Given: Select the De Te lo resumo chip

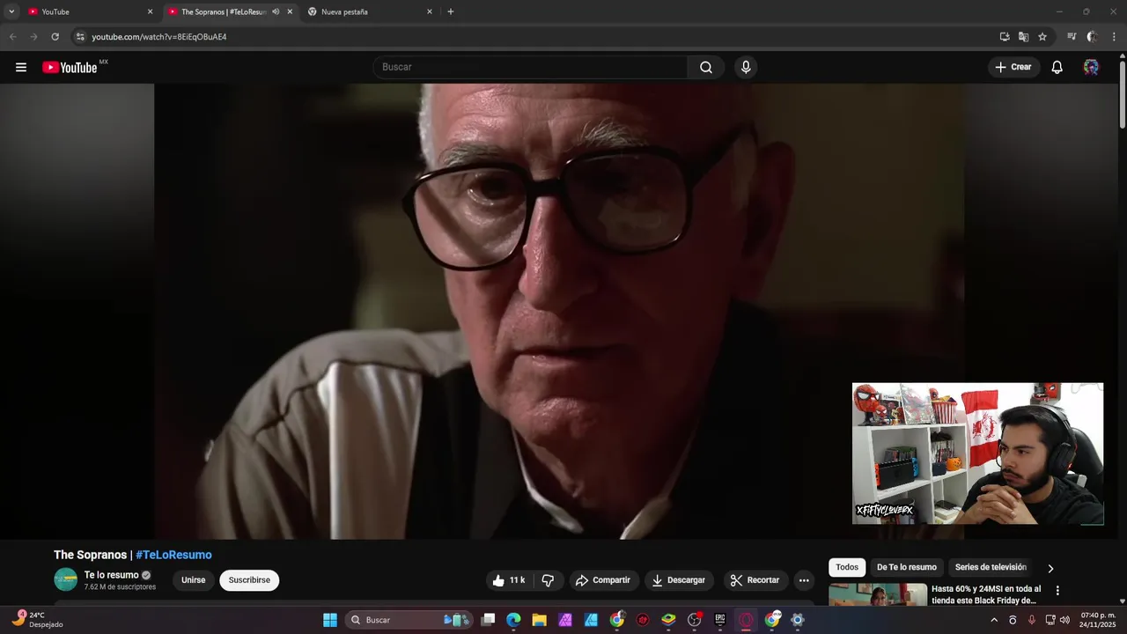Looking at the screenshot, I should tap(907, 567).
